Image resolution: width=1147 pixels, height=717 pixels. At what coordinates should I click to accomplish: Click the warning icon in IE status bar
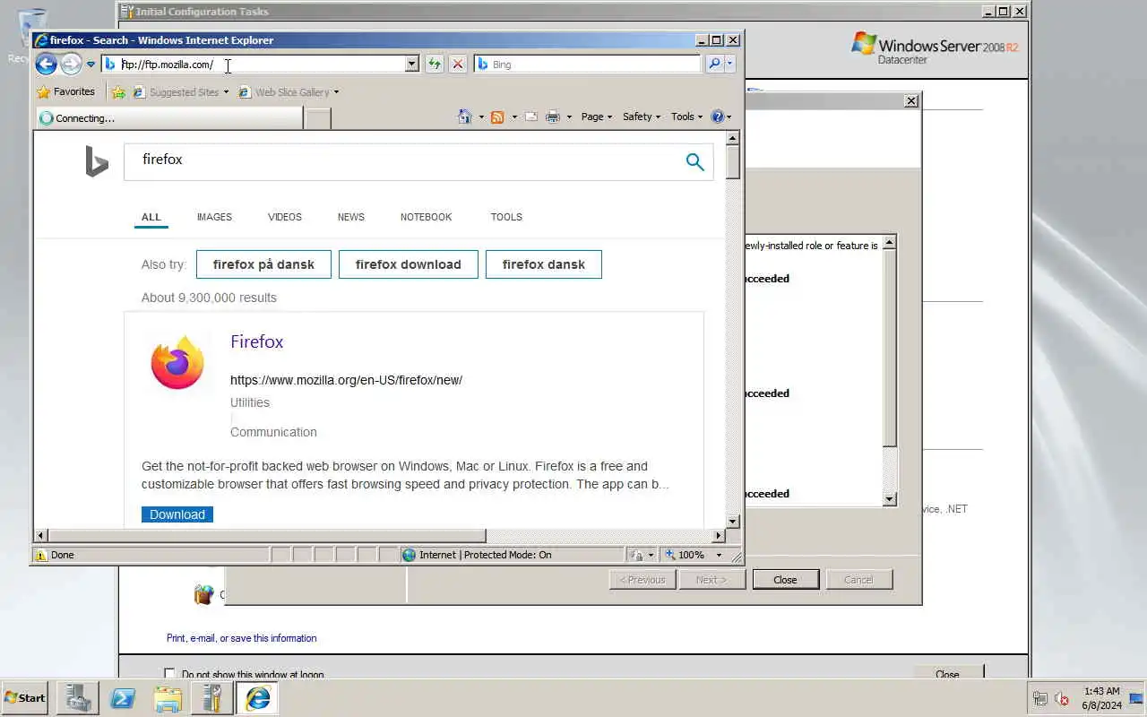(41, 555)
